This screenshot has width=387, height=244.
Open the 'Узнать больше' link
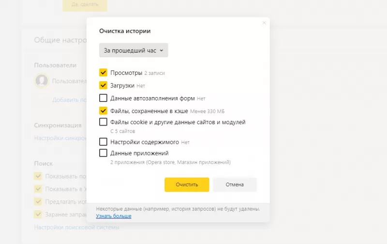point(114,216)
